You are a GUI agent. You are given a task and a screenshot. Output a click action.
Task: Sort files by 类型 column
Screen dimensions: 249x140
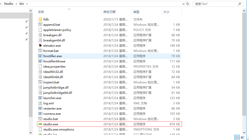(x=136, y=12)
